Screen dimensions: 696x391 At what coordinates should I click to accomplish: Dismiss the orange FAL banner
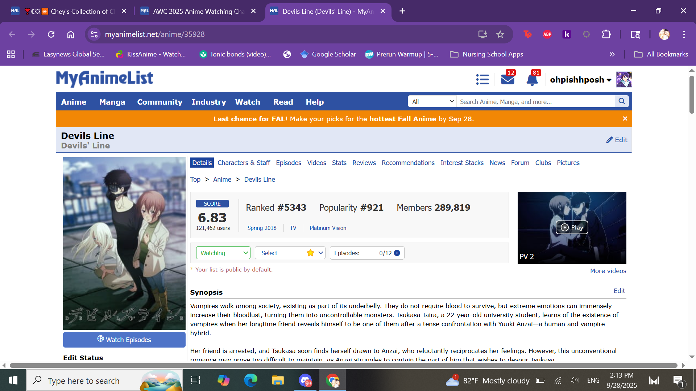[625, 119]
